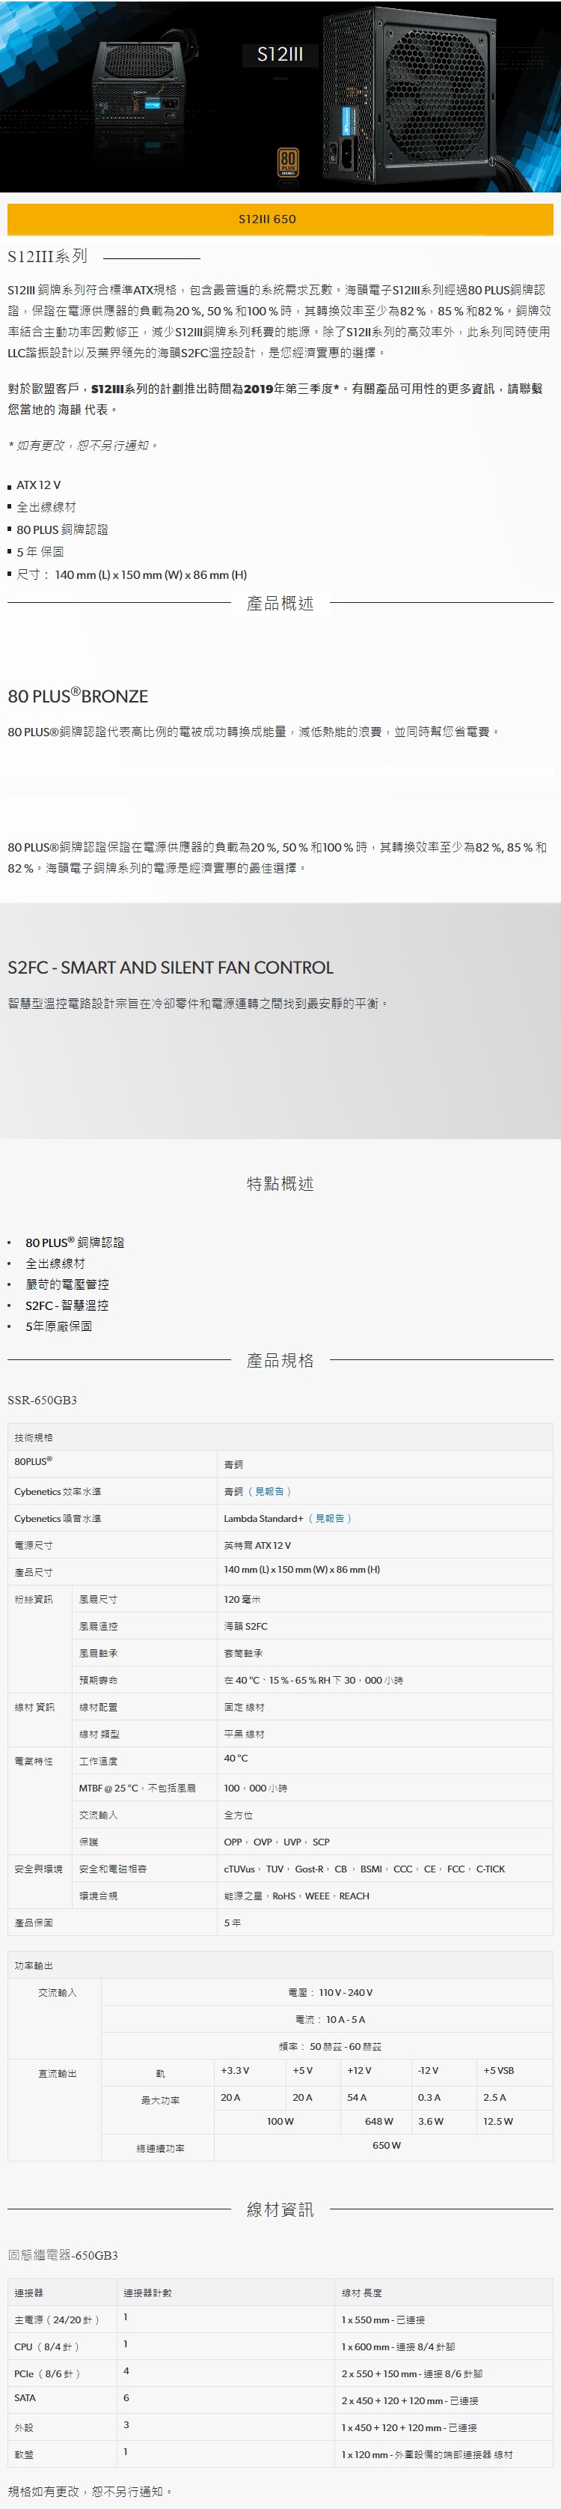
Task: Click the 嚴苛的電壓管控 feature bullet
Action: [67, 1284]
